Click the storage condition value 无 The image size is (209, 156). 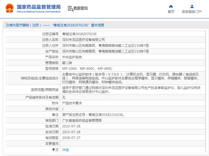tap(64, 98)
